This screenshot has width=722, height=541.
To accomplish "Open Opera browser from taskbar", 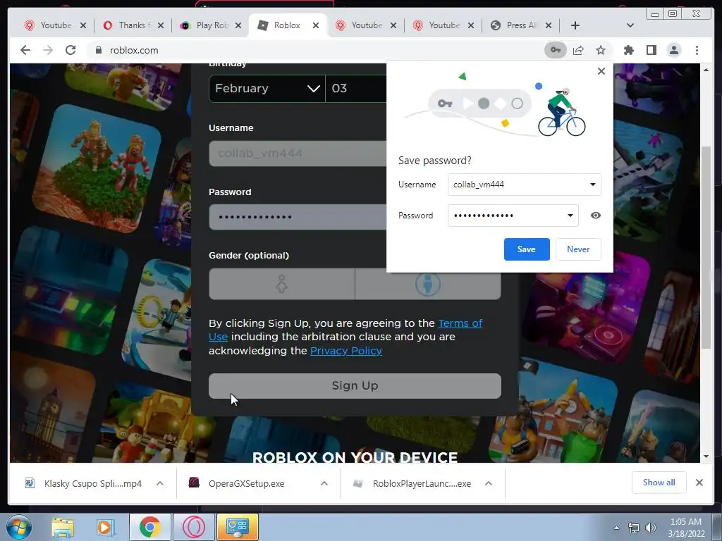I will pyautogui.click(x=194, y=527).
